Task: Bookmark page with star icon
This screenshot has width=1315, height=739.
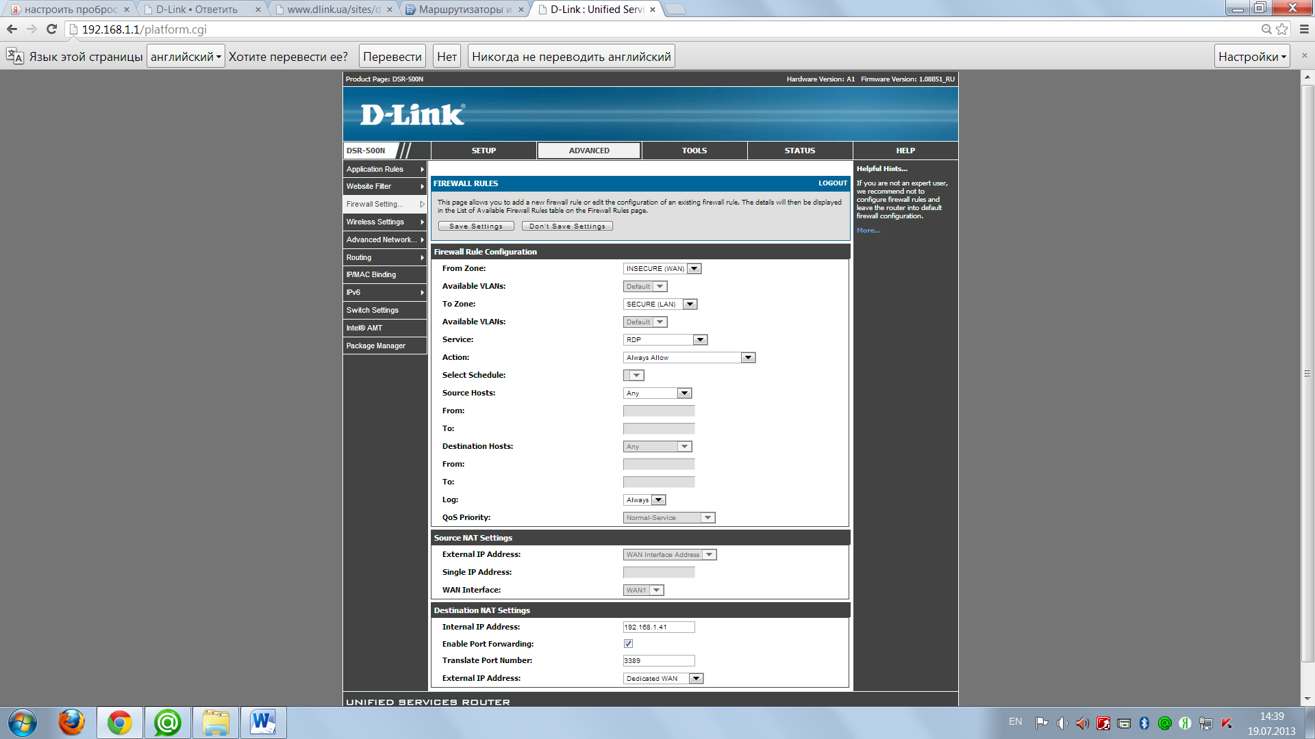Action: 1282,29
